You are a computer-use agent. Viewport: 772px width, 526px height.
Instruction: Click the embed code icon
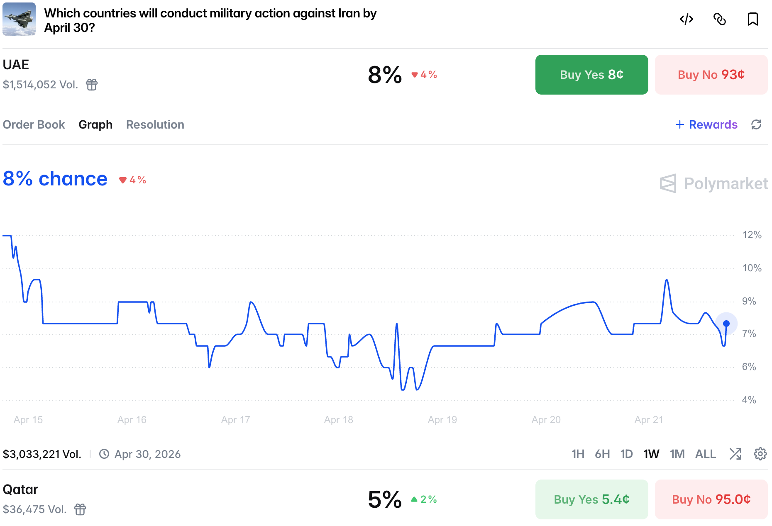coord(686,19)
